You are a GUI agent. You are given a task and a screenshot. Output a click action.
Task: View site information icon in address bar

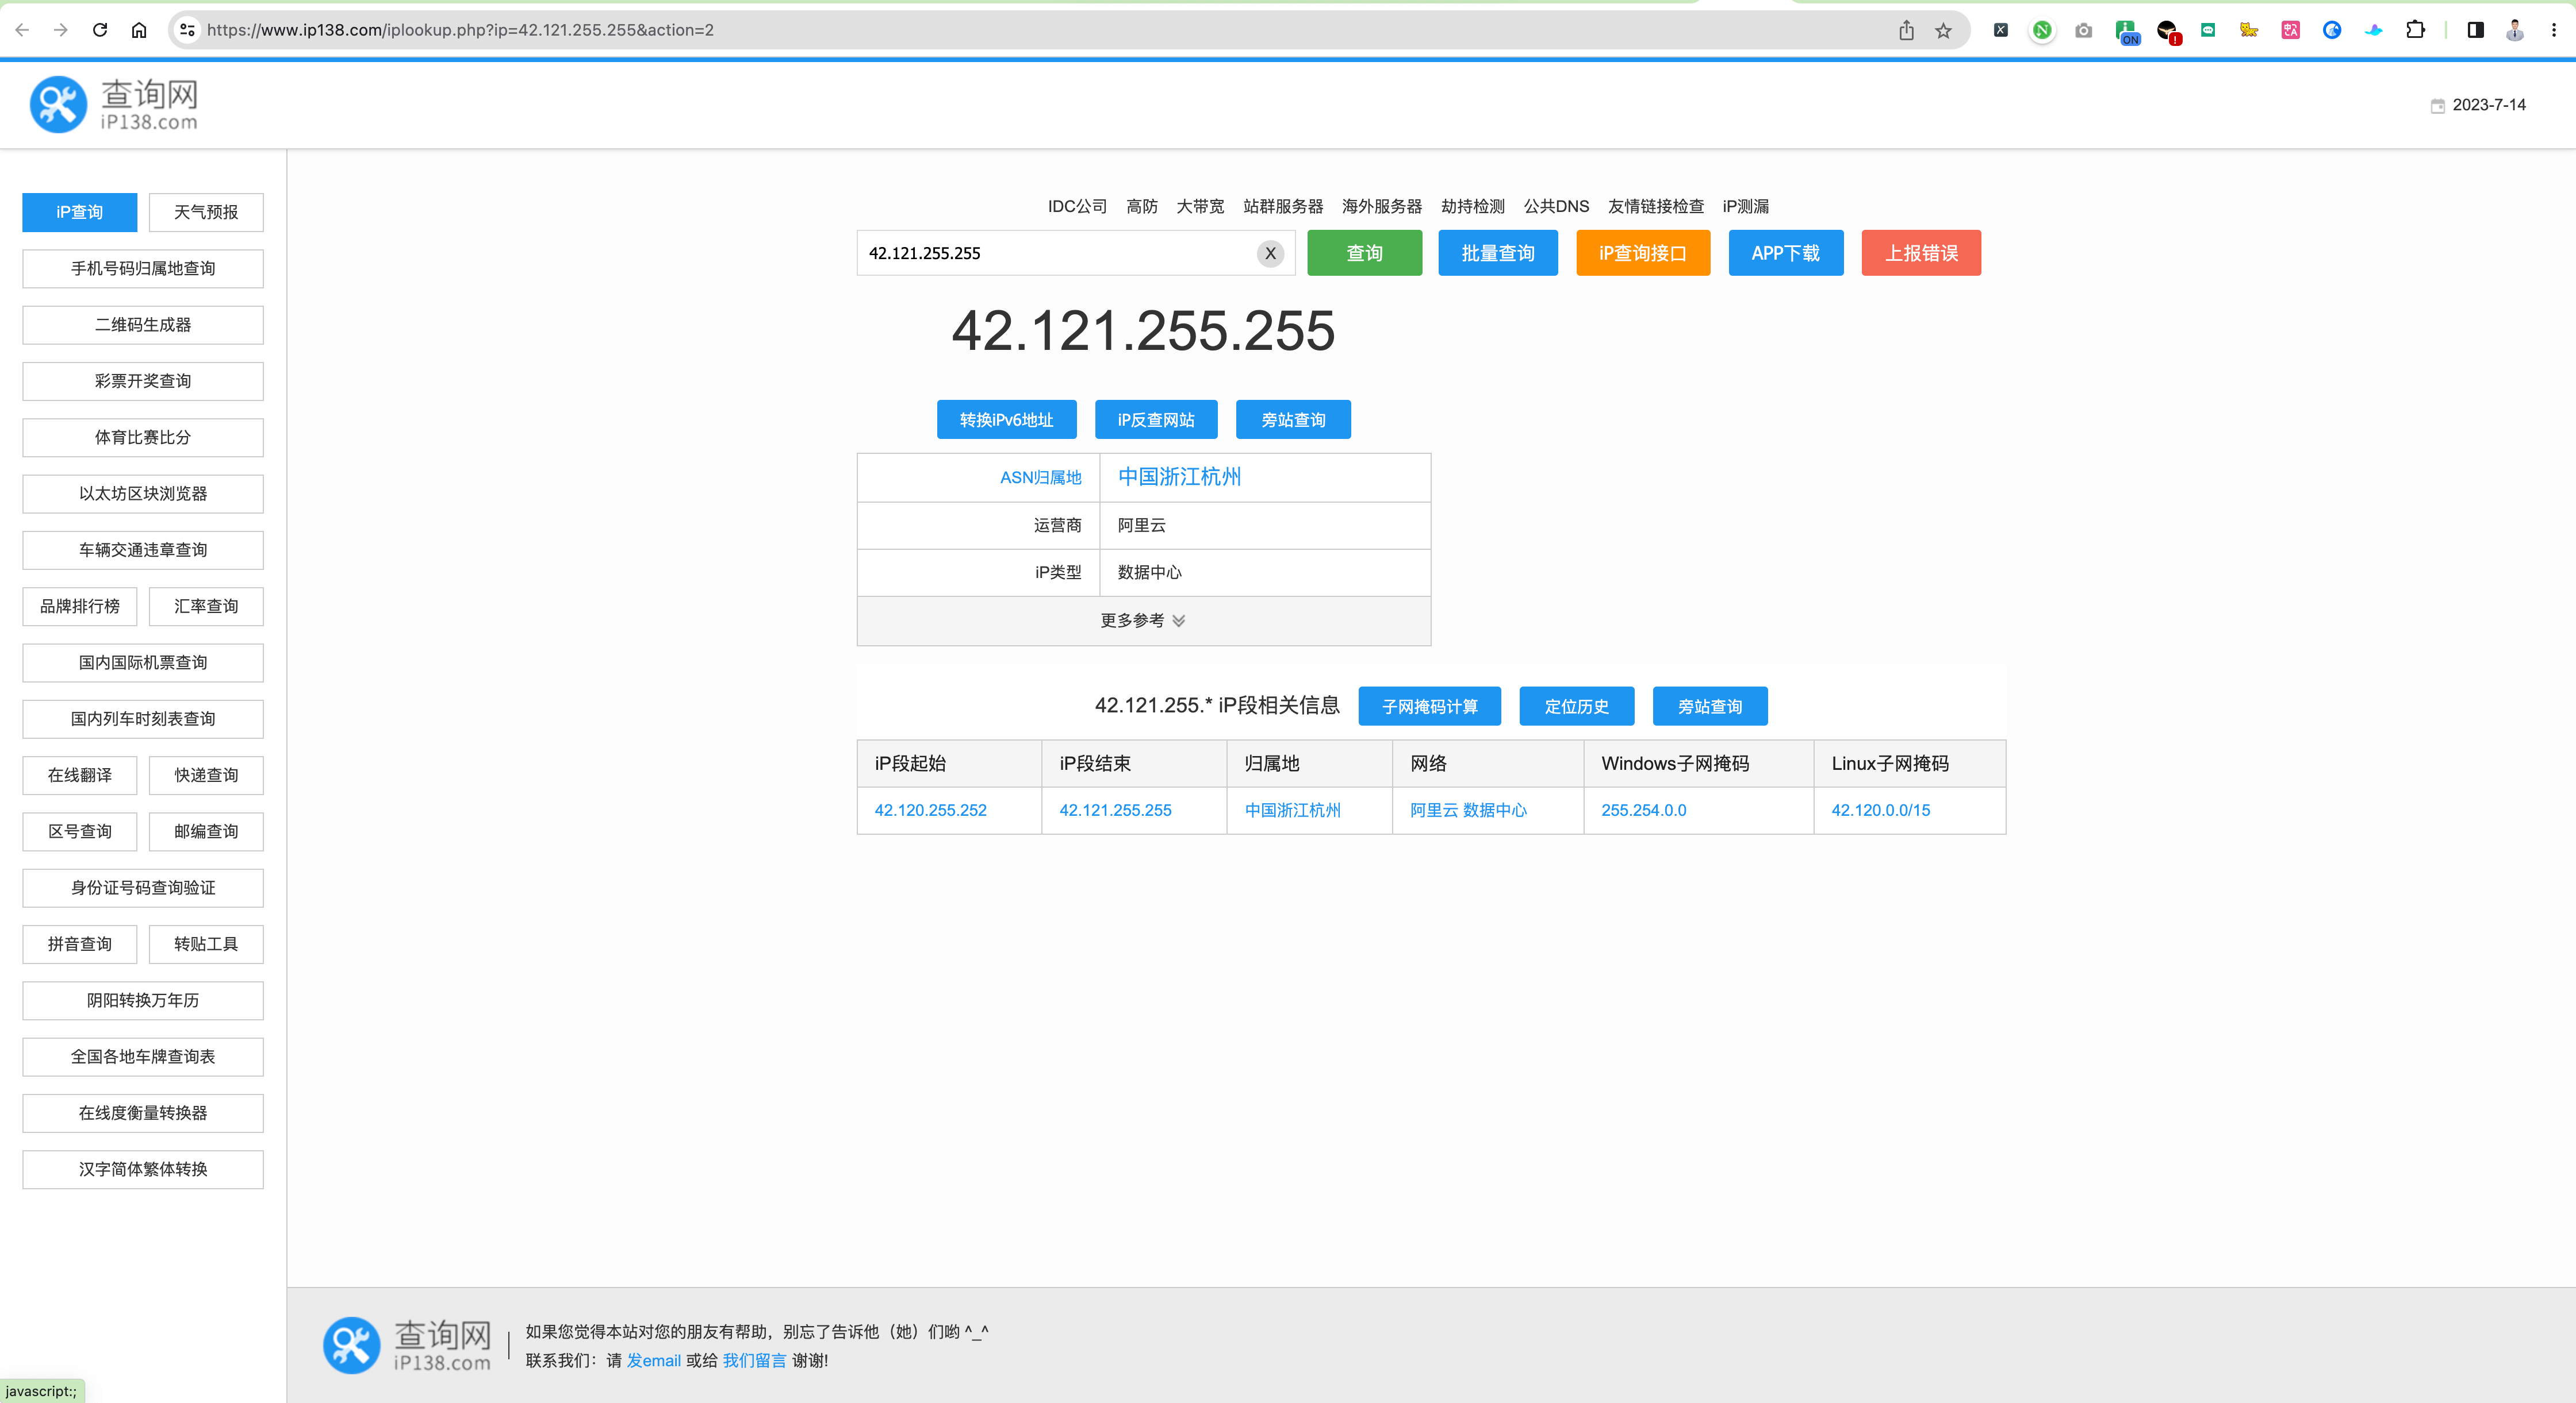[x=187, y=30]
